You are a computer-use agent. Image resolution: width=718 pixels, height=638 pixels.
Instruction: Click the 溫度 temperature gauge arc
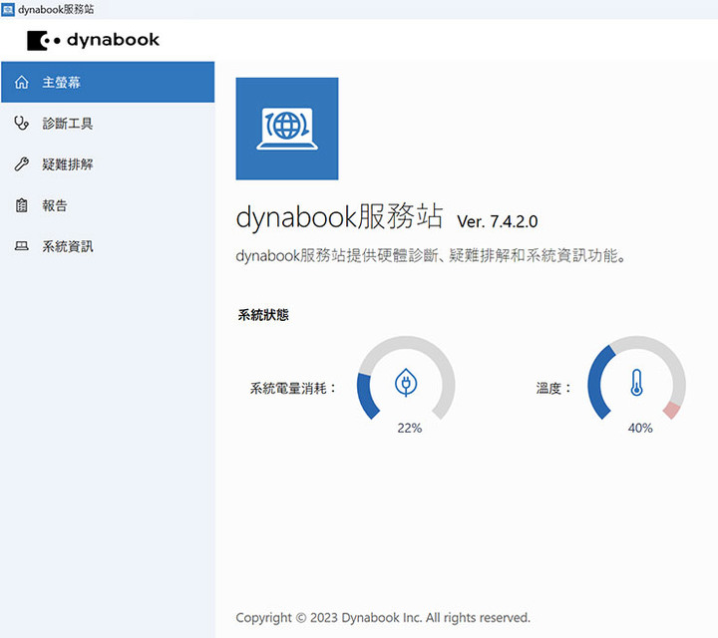pos(636,379)
